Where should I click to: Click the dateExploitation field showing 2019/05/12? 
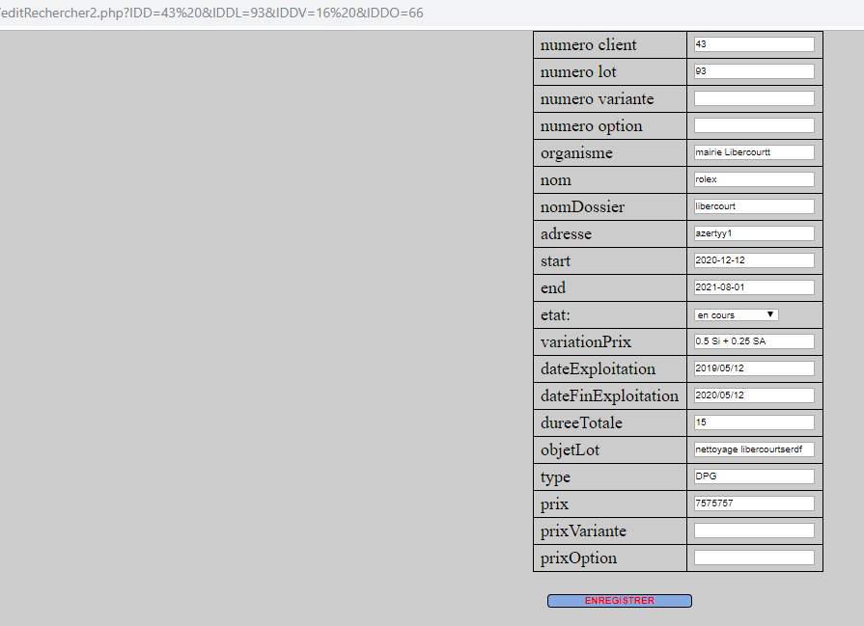point(753,367)
